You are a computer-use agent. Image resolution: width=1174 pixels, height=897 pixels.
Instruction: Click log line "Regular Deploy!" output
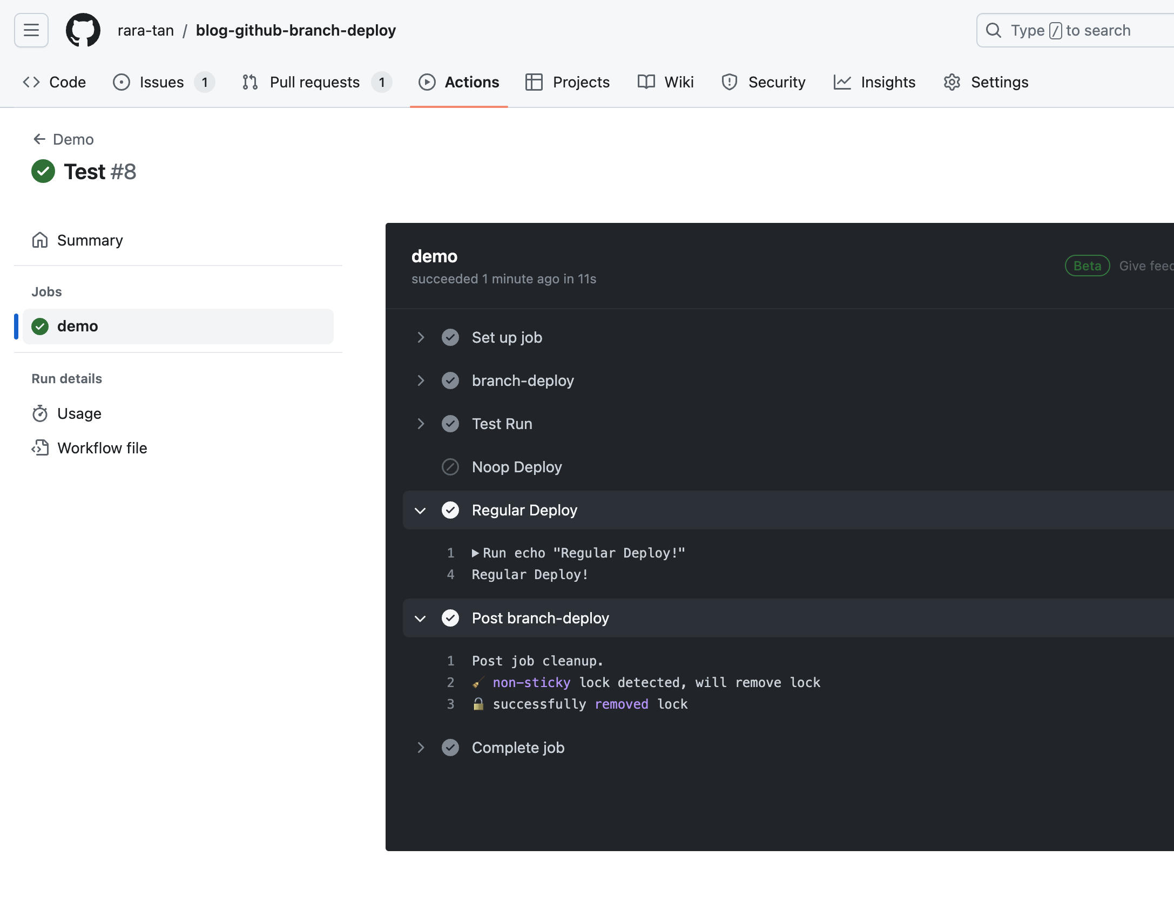coord(530,575)
